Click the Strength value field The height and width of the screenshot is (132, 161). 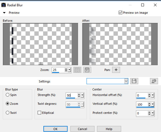[x=72, y=95]
